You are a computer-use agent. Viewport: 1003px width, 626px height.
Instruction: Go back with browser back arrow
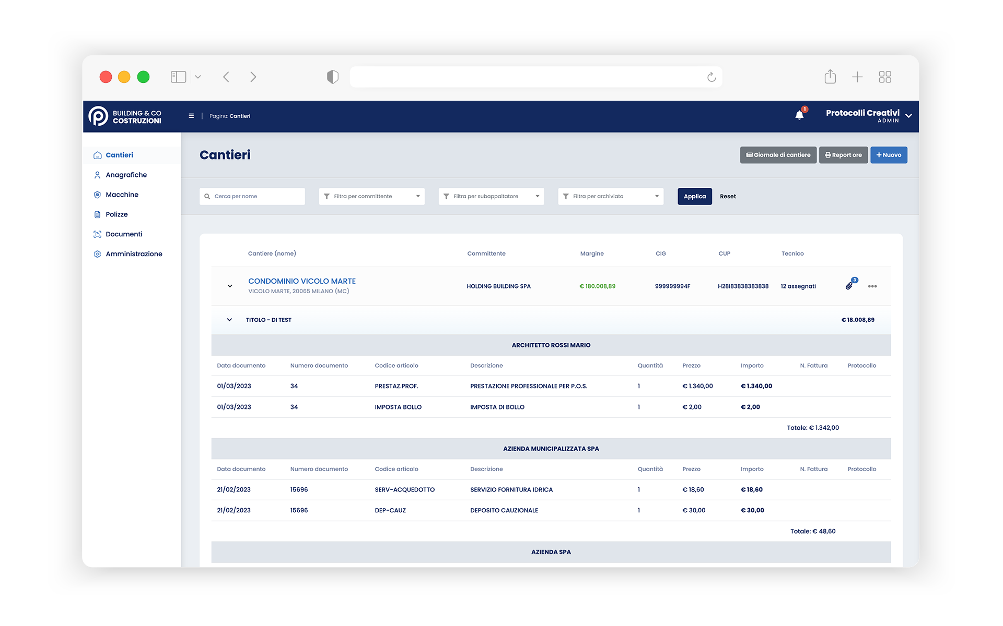click(226, 77)
